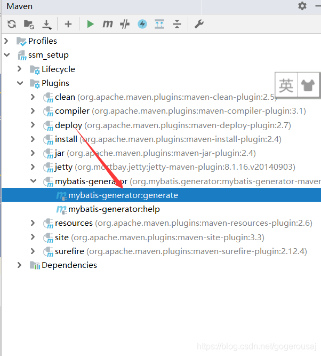321x356 pixels.
Task: Expand the clean plugin
Action: click(33, 97)
